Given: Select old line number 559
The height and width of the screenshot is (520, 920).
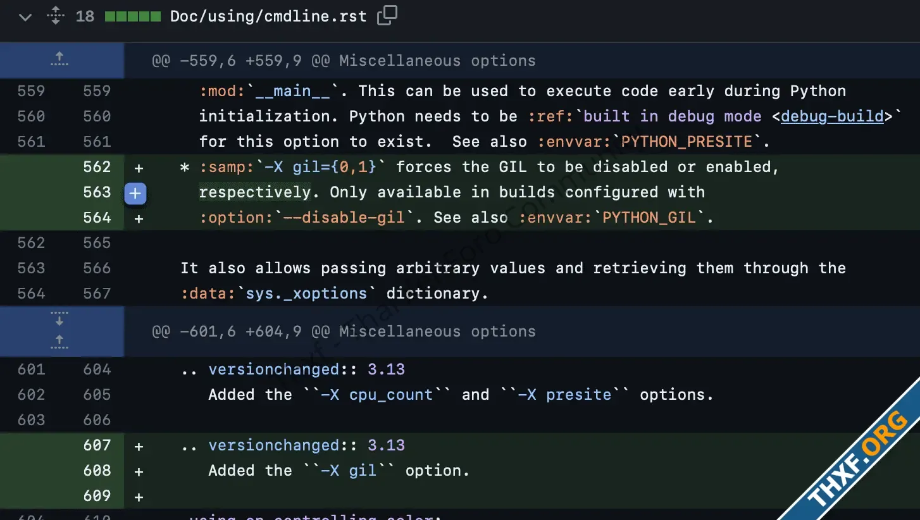Looking at the screenshot, I should pos(30,90).
